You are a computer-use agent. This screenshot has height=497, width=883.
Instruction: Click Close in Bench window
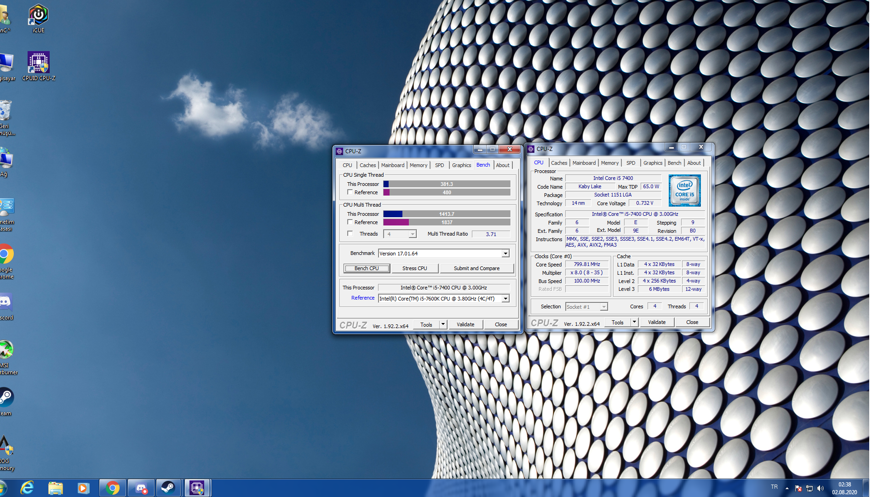[501, 324]
